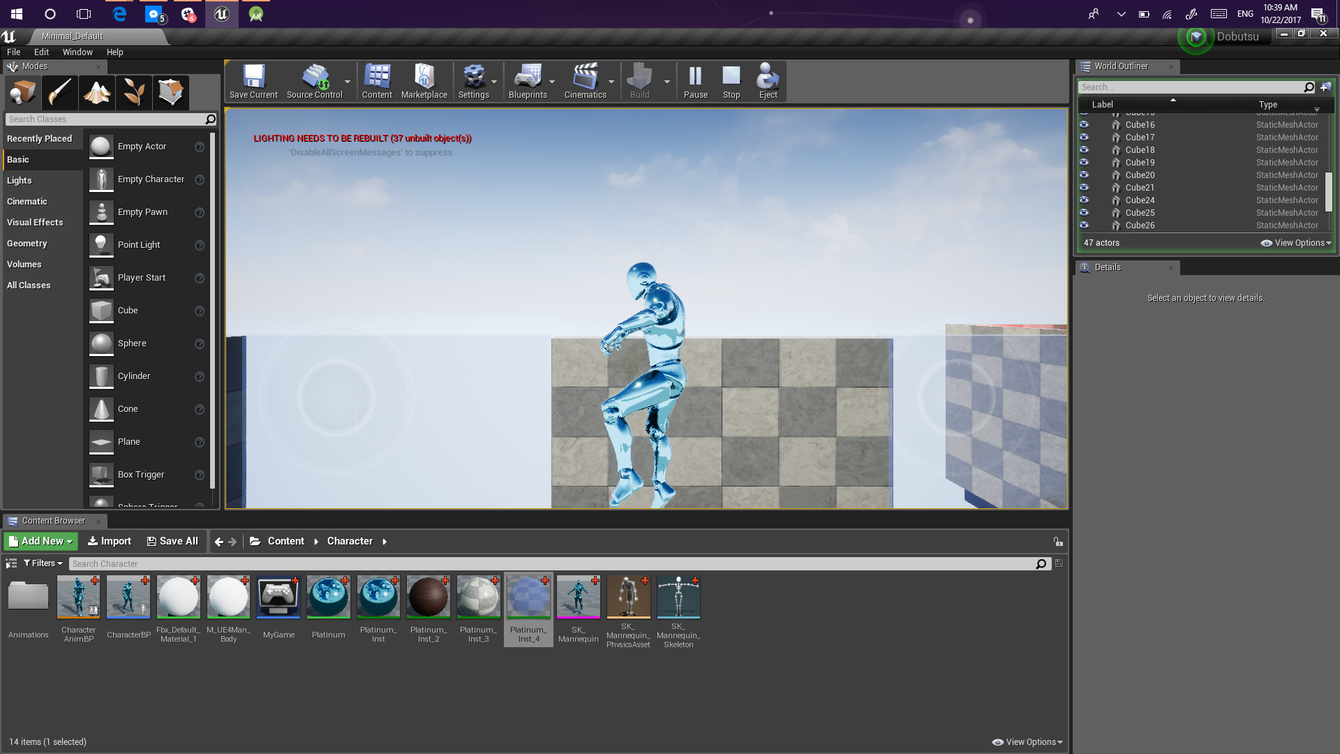The image size is (1340, 754).
Task: Choose the Paint mode brush icon
Action: coord(59,92)
